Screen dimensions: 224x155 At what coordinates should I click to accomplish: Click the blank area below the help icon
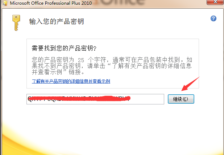(213, 43)
